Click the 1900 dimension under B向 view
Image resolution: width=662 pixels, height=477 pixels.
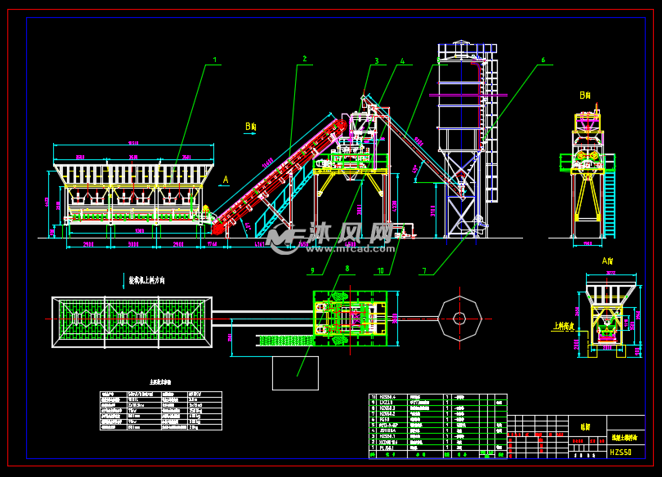pos(588,243)
